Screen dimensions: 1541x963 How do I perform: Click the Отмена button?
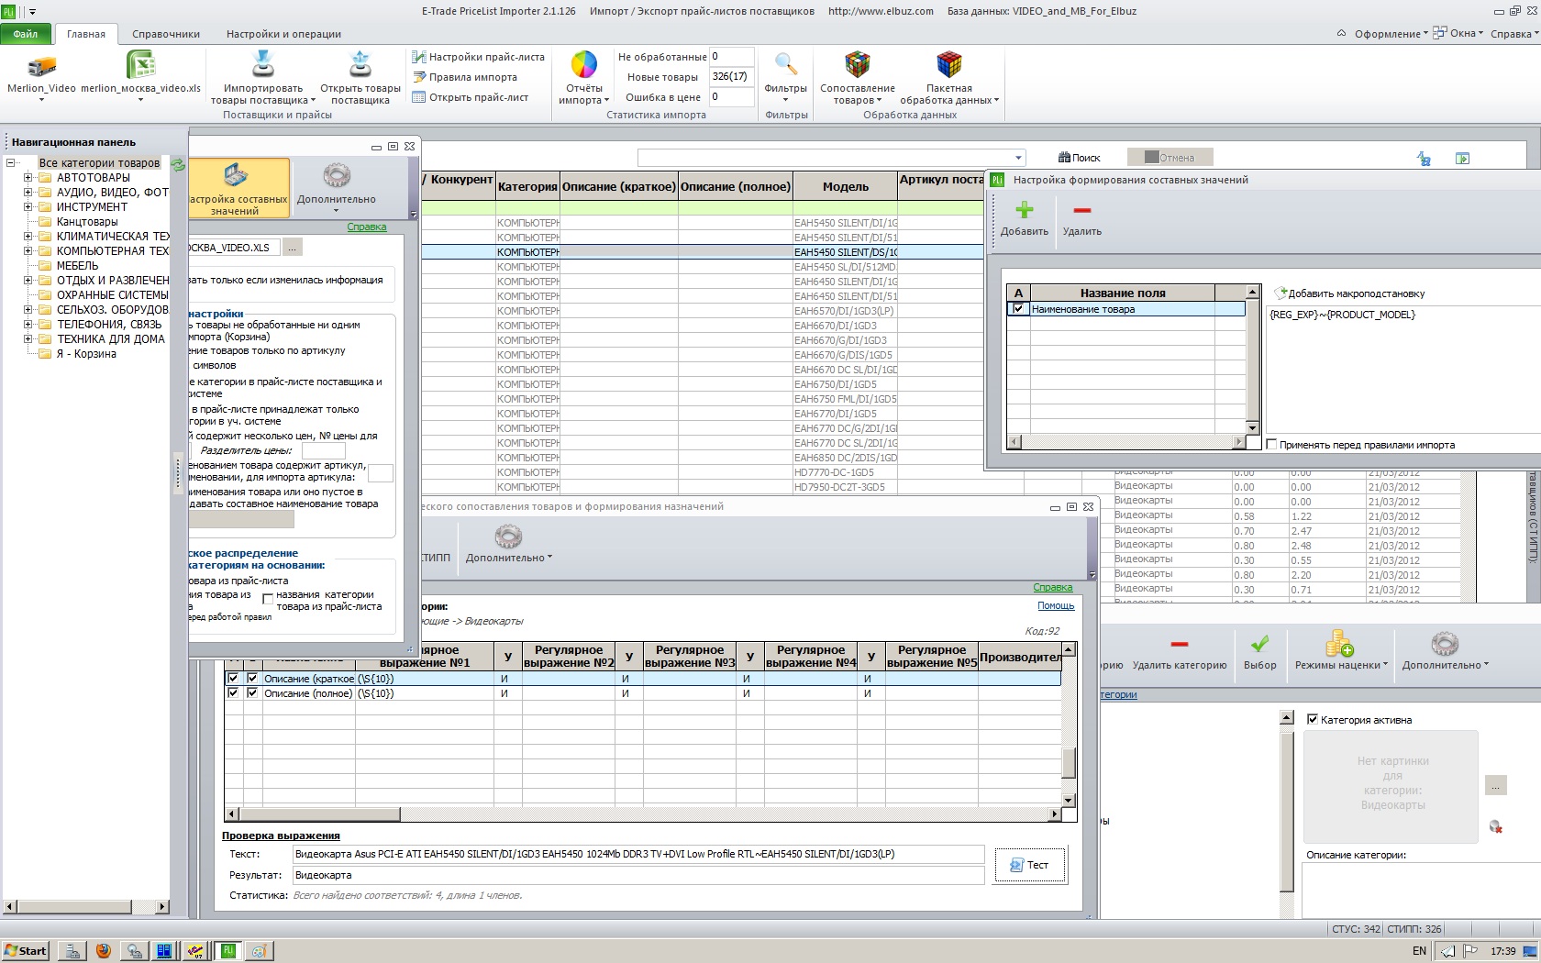click(1170, 158)
